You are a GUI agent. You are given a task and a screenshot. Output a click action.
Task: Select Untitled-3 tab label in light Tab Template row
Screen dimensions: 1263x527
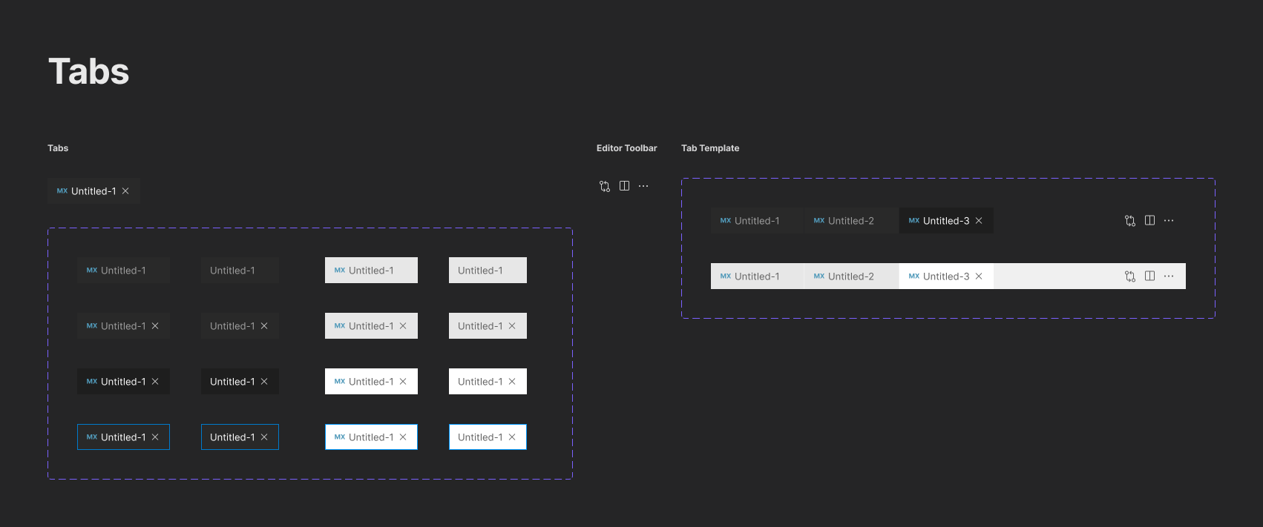[946, 276]
